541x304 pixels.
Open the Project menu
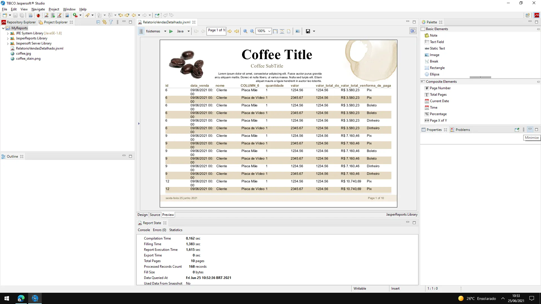[x=54, y=9]
